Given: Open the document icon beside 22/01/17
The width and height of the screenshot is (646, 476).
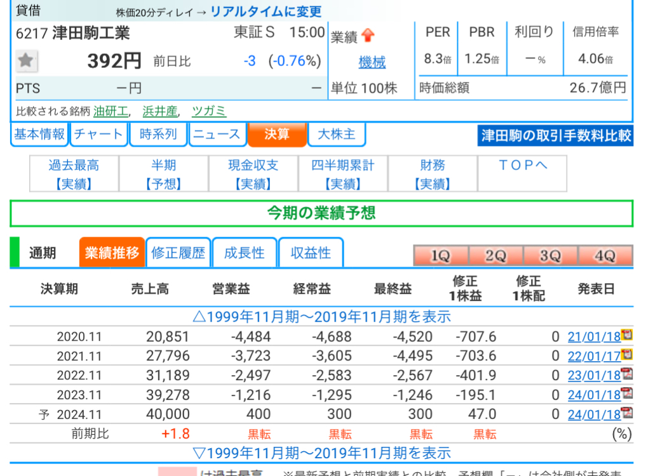Looking at the screenshot, I should pos(627,354).
